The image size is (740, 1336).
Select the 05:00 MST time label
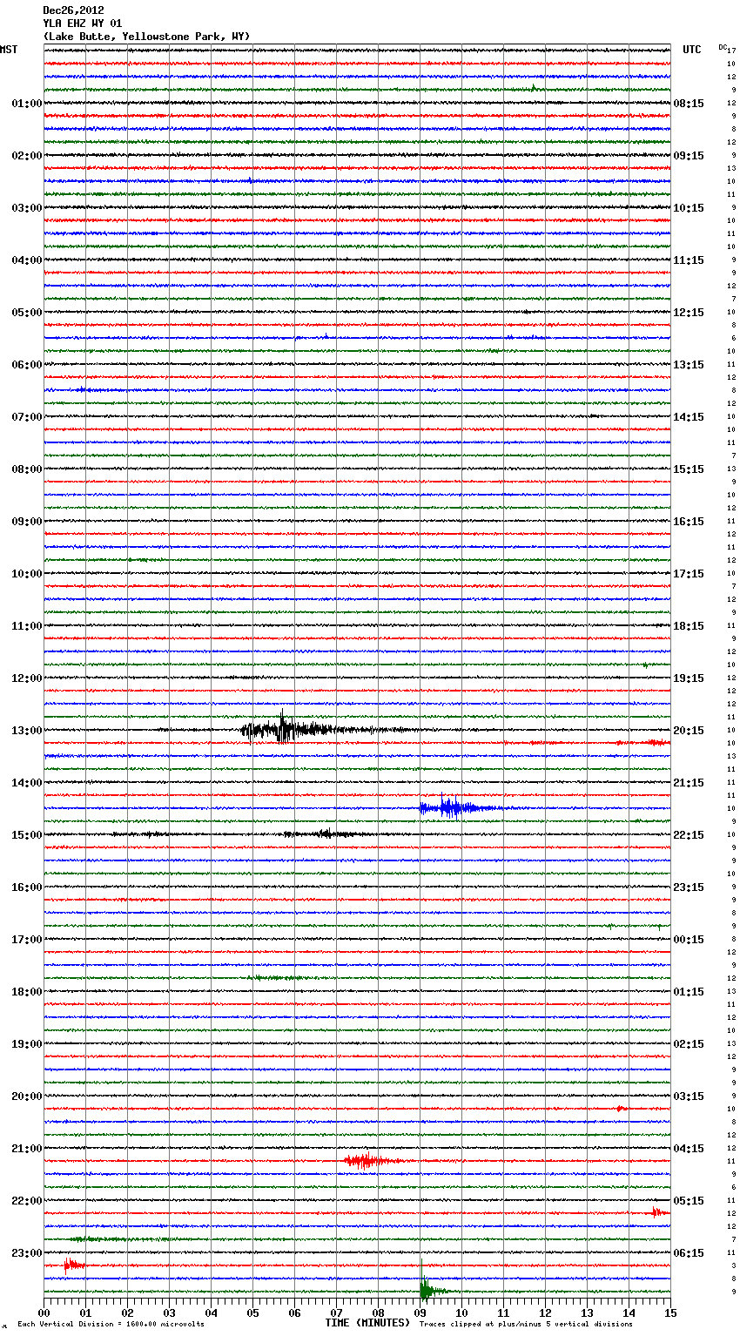(x=26, y=313)
